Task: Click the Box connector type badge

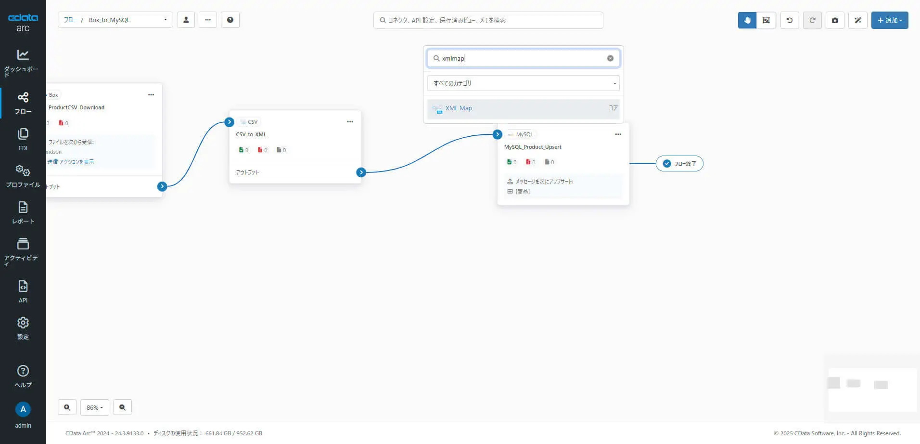Action: (x=53, y=95)
